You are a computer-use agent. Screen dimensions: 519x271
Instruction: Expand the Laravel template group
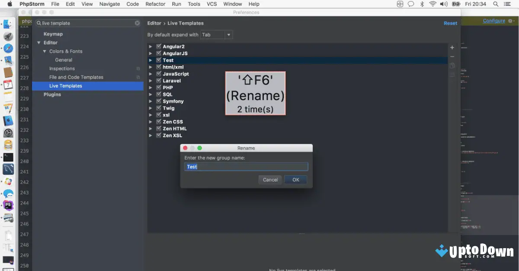(151, 80)
